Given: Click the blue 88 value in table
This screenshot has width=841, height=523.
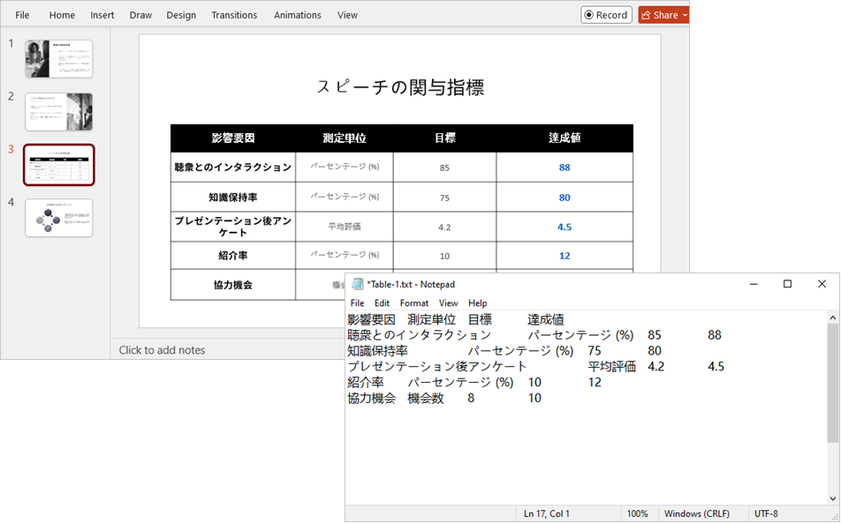Looking at the screenshot, I should coord(564,168).
